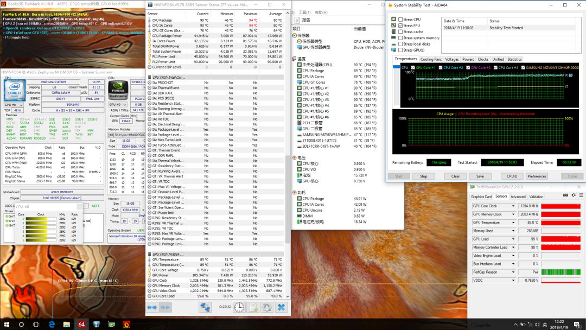The height and width of the screenshot is (330, 586).
Task: Open the GPU Core Clock dropdown arrow
Action: pos(513,206)
